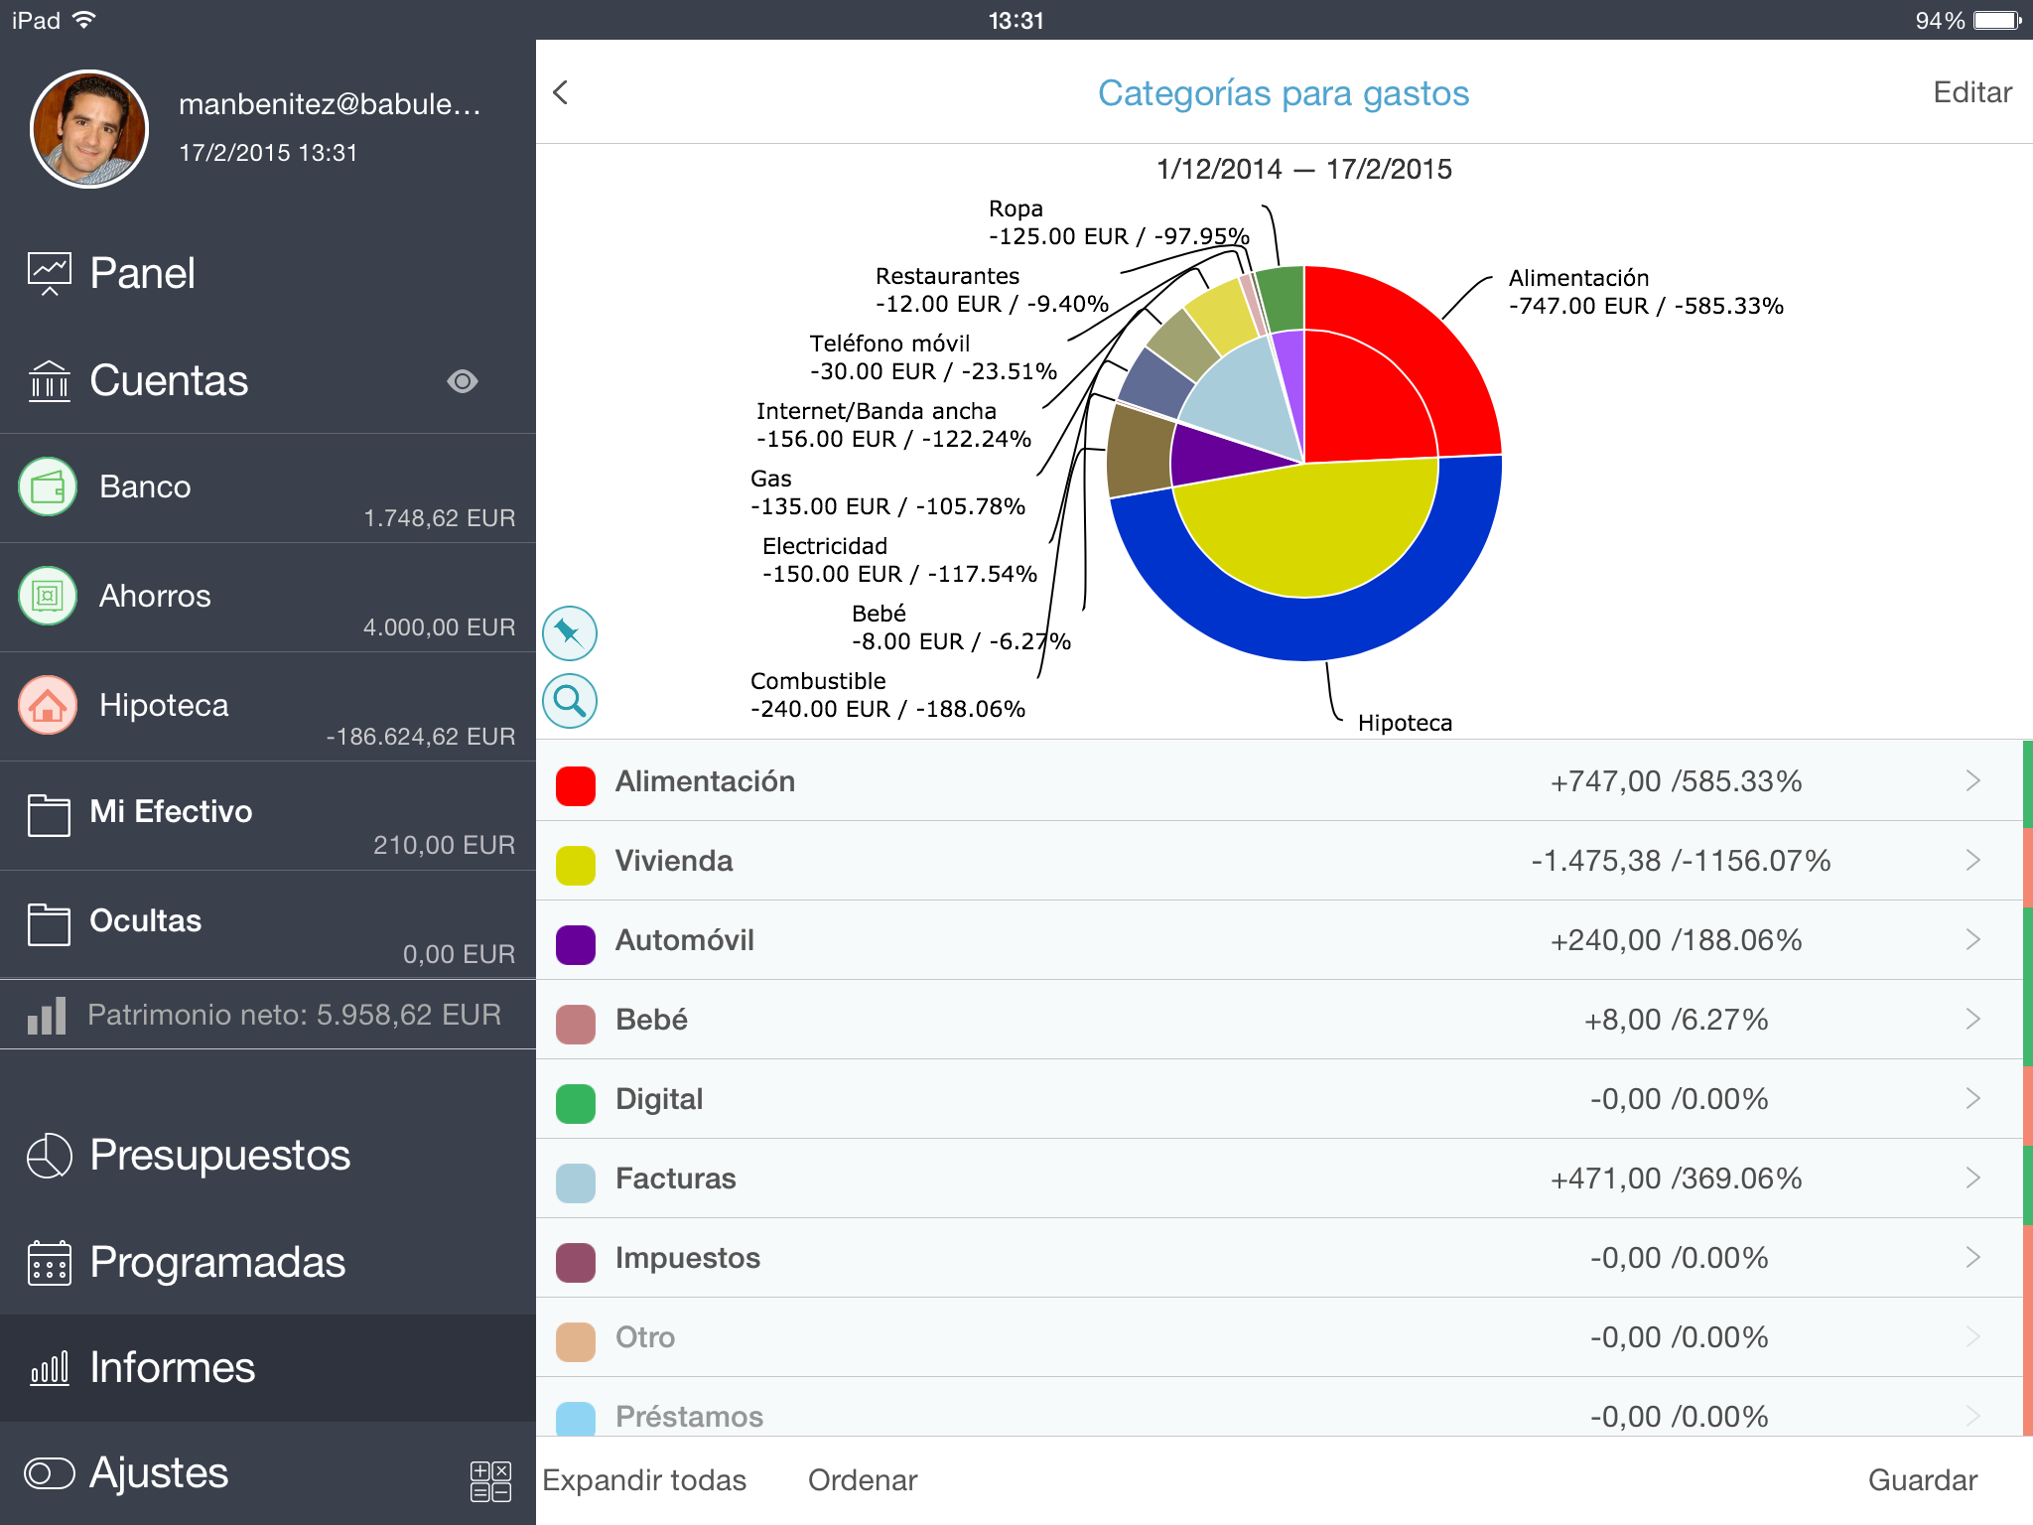Image resolution: width=2033 pixels, height=1525 pixels.
Task: Tap the Patrimonio neto bar icon
Action: (x=47, y=1016)
